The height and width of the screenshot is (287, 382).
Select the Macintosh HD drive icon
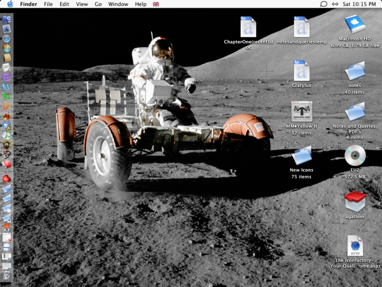coord(355,26)
